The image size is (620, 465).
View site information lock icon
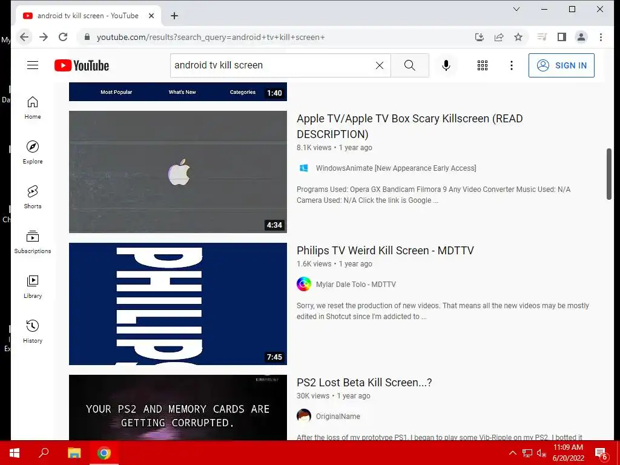(x=87, y=37)
